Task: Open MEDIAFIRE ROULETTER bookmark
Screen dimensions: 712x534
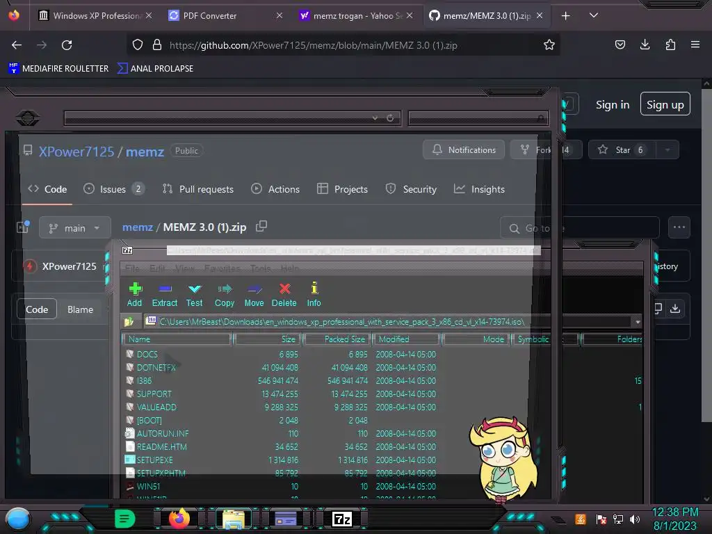Action: tap(58, 69)
